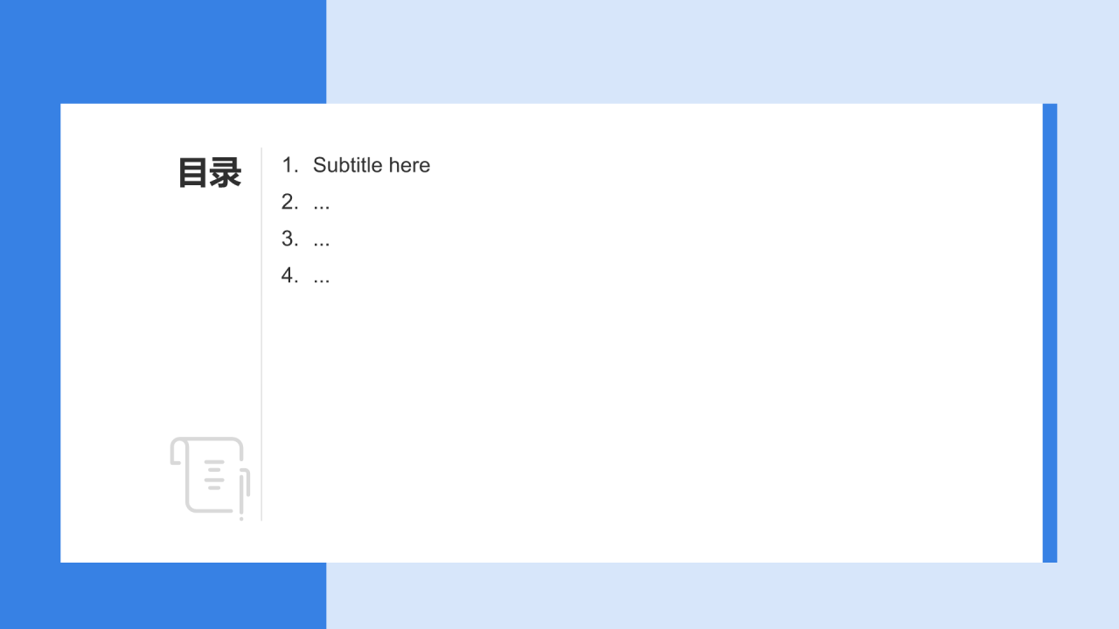Click the three text lines inside scroll icon

[214, 474]
